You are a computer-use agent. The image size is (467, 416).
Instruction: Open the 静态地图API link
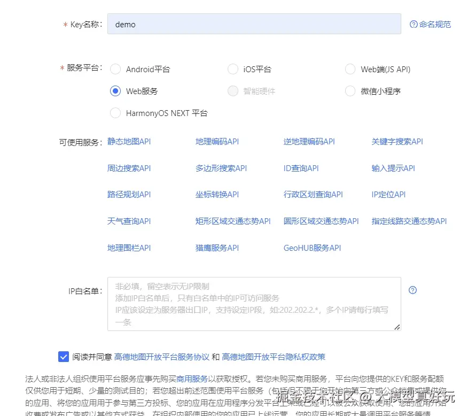tap(129, 142)
